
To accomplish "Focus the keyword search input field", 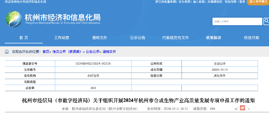I will click(x=237, y=21).
